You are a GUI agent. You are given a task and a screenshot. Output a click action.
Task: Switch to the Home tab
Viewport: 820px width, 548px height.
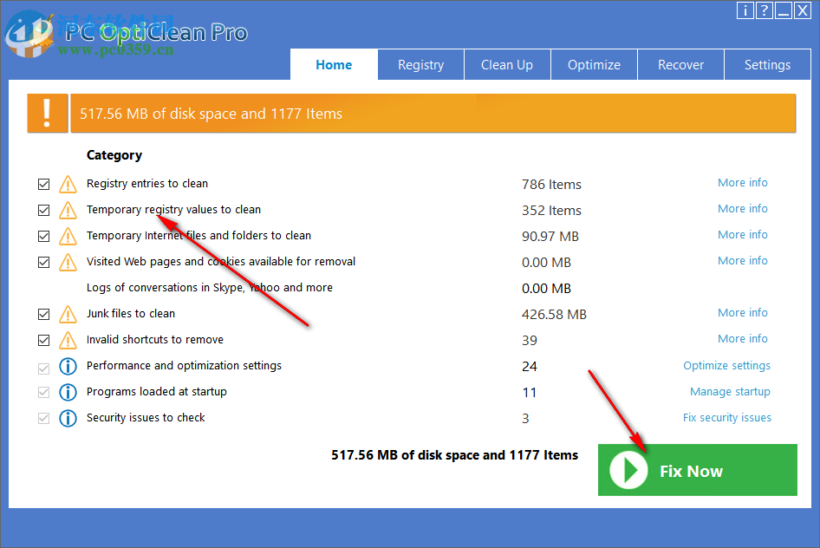(x=334, y=65)
